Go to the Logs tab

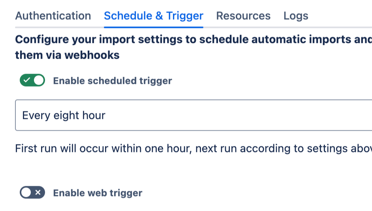pos(296,16)
